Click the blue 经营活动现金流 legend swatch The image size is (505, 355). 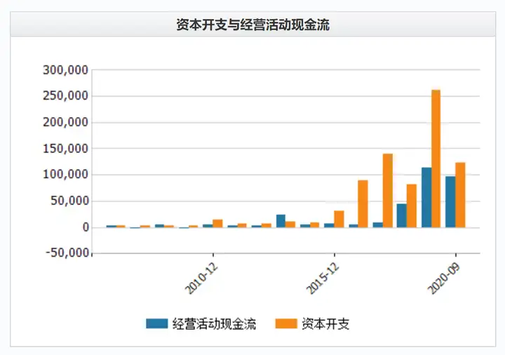point(157,323)
